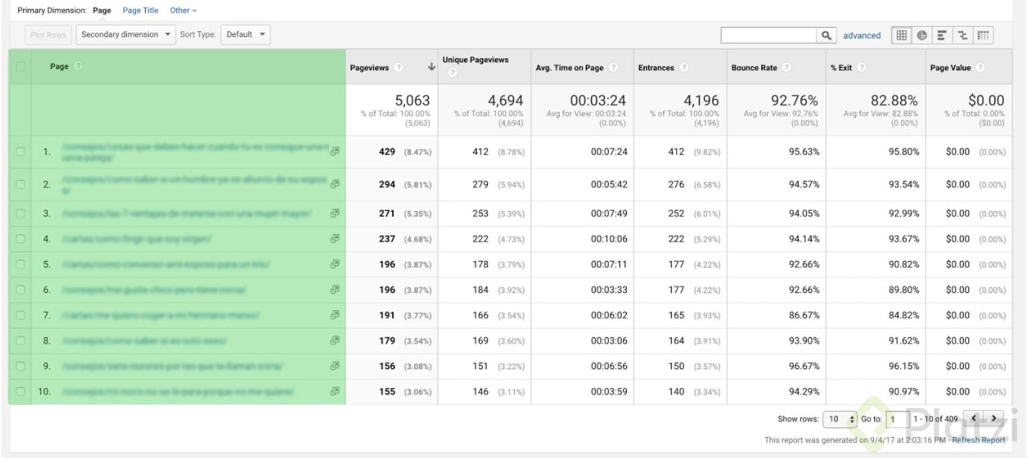Viewport: 1028px width, 458px height.
Task: Open row 1 page in new window
Action: click(x=335, y=151)
